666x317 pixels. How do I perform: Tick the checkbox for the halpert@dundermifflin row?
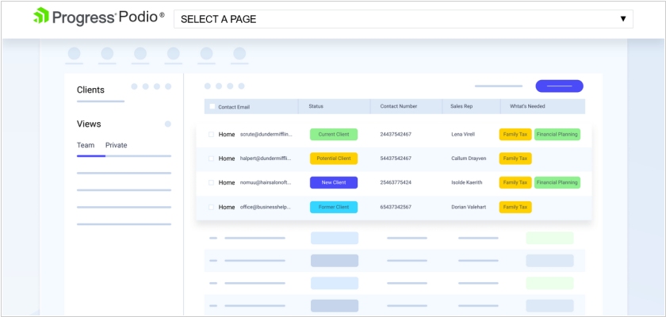coord(212,158)
